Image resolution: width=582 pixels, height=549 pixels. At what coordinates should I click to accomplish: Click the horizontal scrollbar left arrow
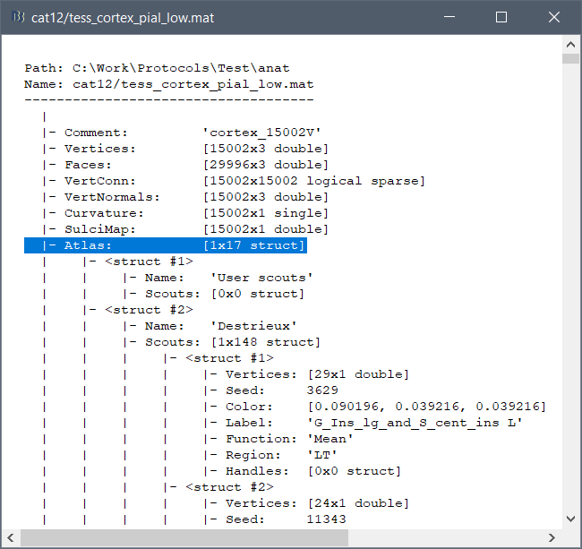tap(11, 537)
